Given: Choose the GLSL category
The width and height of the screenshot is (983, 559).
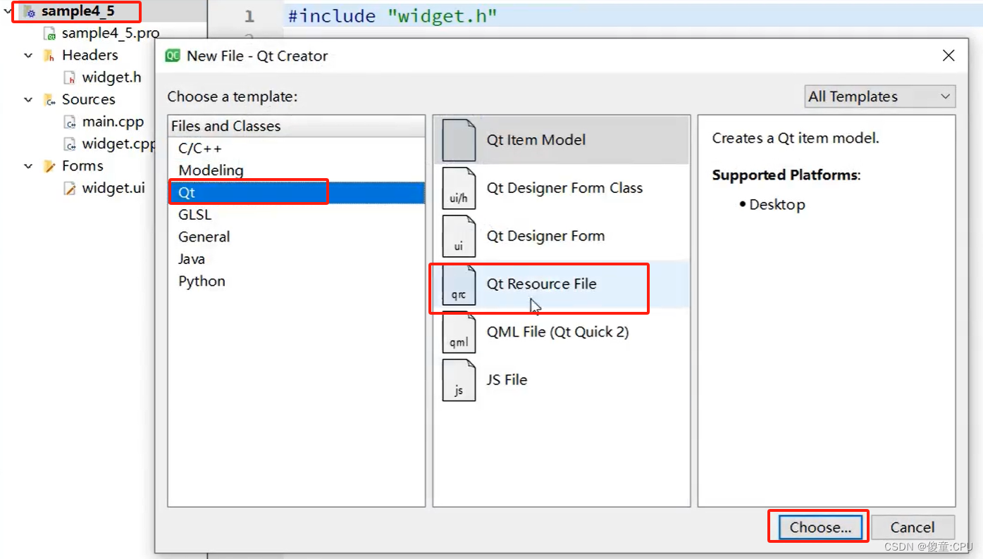Looking at the screenshot, I should coord(296,215).
